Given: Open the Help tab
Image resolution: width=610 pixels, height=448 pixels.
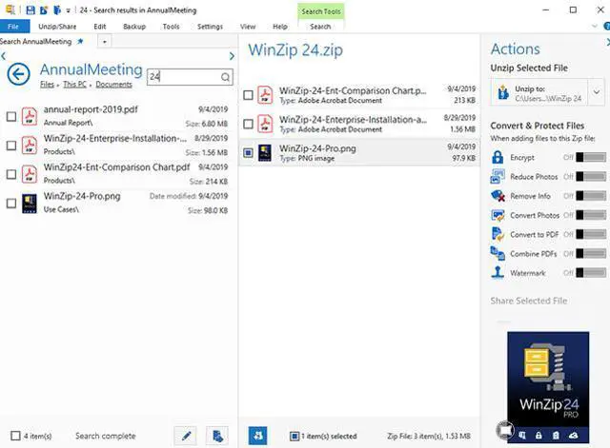Looking at the screenshot, I should pos(279,27).
